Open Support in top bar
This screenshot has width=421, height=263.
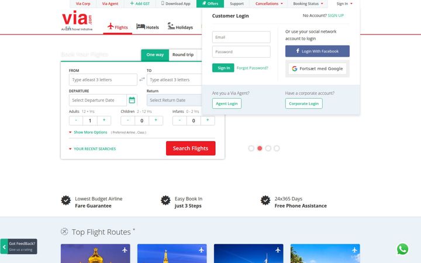[x=237, y=4]
